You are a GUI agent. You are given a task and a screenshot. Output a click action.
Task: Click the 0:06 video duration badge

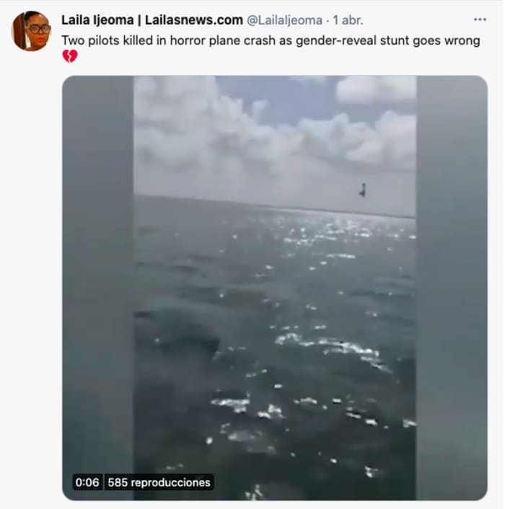tap(87, 482)
